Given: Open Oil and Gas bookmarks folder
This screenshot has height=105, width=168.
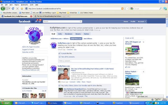Looking at the screenshot, I should tap(72, 13).
